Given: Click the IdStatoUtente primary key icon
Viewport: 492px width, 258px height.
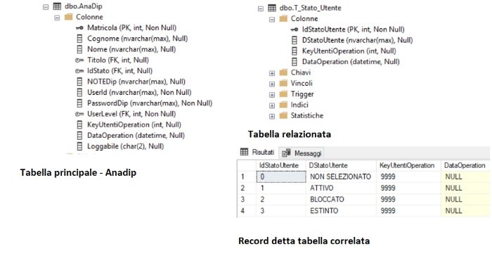Looking at the screenshot, I should pyautogui.click(x=294, y=30).
